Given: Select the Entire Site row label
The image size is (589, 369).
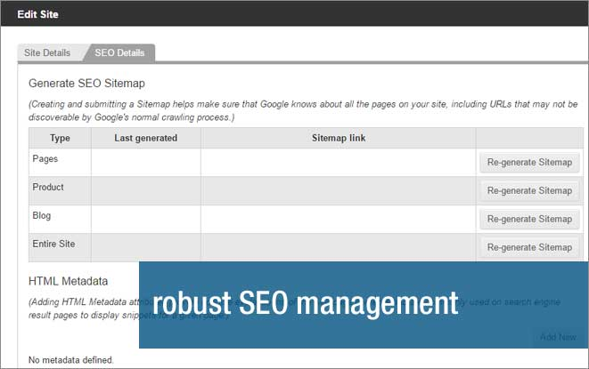Looking at the screenshot, I should 54,244.
